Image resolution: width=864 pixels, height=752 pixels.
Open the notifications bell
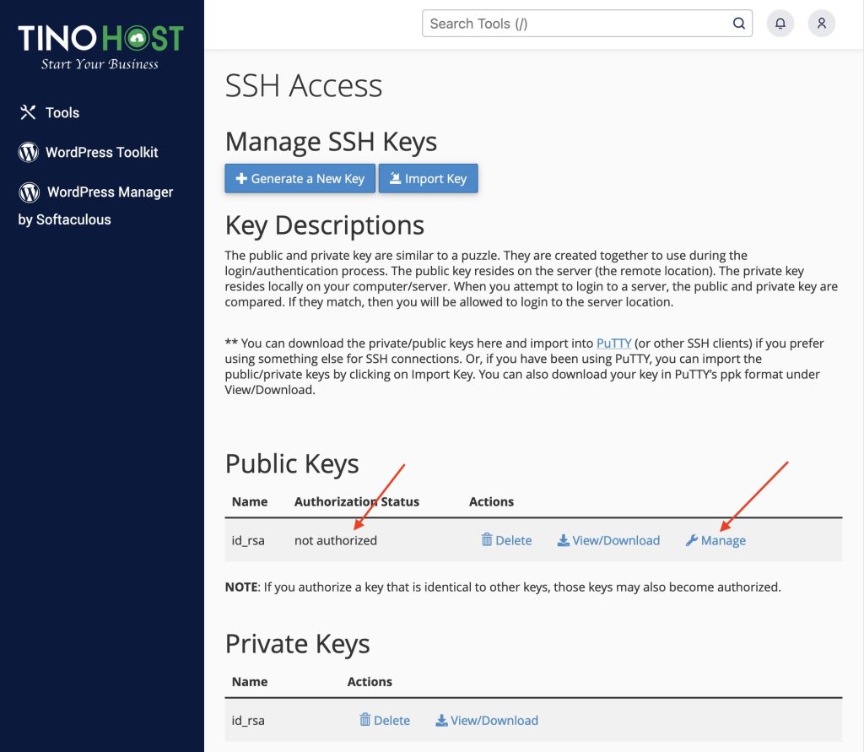[x=780, y=23]
